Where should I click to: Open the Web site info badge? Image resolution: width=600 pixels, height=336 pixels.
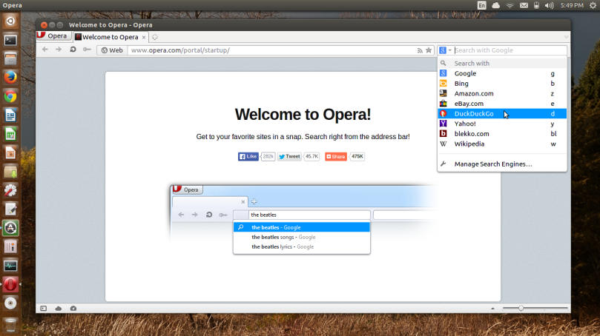click(112, 50)
